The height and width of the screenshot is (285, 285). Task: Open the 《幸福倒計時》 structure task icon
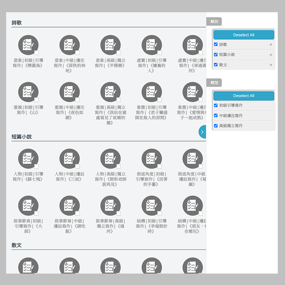coord(151,206)
